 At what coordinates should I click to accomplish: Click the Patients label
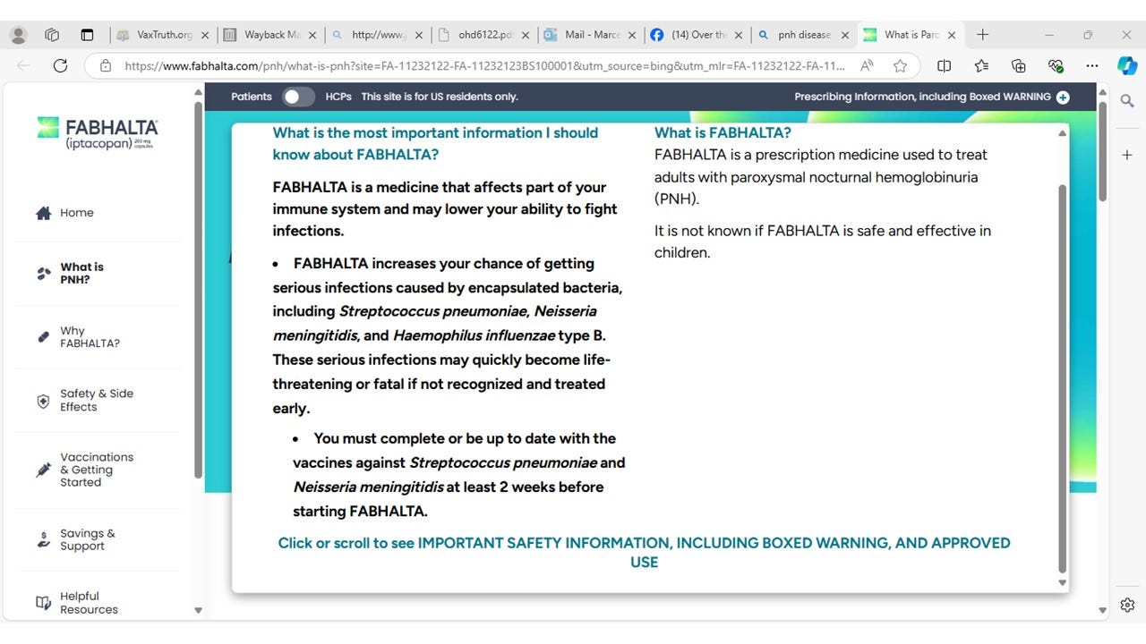[252, 97]
